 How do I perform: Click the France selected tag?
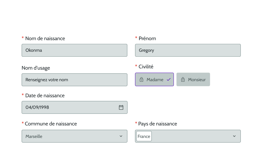click(x=144, y=136)
